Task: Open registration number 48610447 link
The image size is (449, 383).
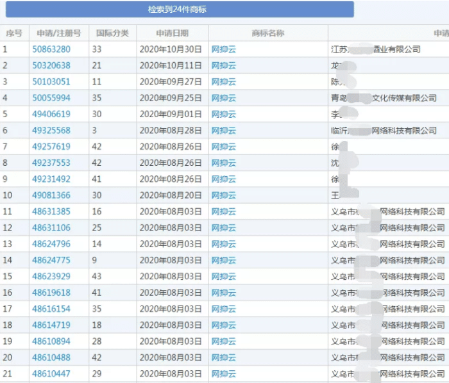Action: pyautogui.click(x=51, y=373)
